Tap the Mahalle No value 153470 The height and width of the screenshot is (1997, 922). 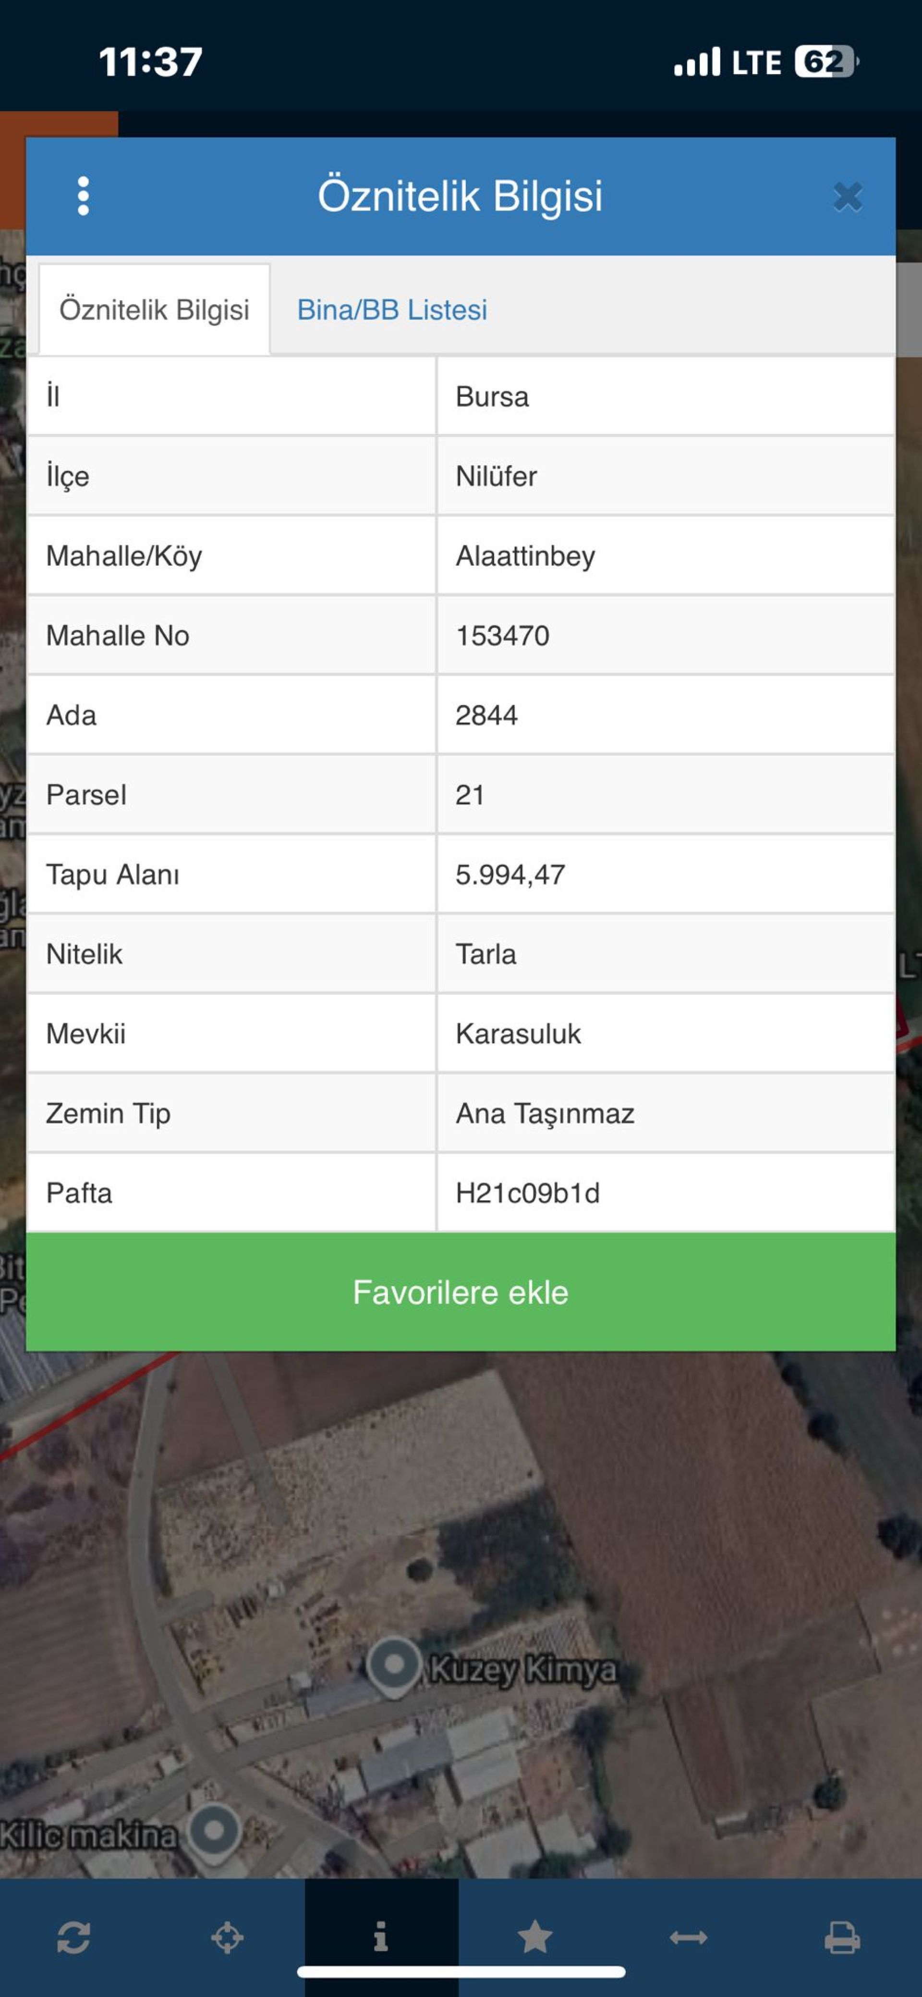click(502, 636)
